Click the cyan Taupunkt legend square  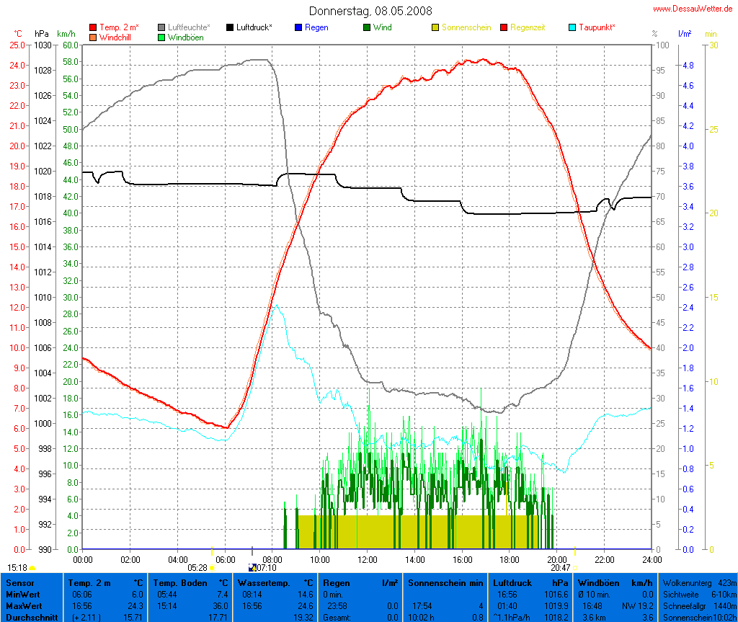573,27
